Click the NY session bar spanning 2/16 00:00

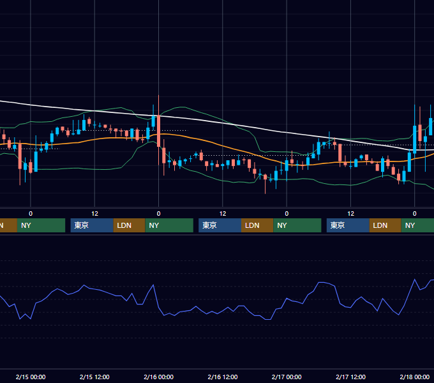pyautogui.click(x=169, y=225)
